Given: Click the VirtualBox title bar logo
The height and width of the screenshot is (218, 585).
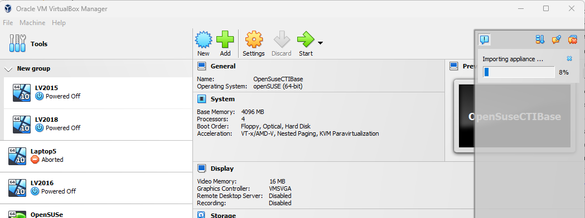Looking at the screenshot, I should [x=8, y=8].
